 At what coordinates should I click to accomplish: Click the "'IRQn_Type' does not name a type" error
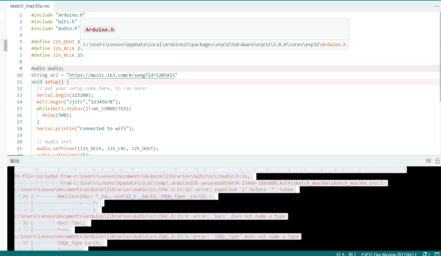click(156, 236)
